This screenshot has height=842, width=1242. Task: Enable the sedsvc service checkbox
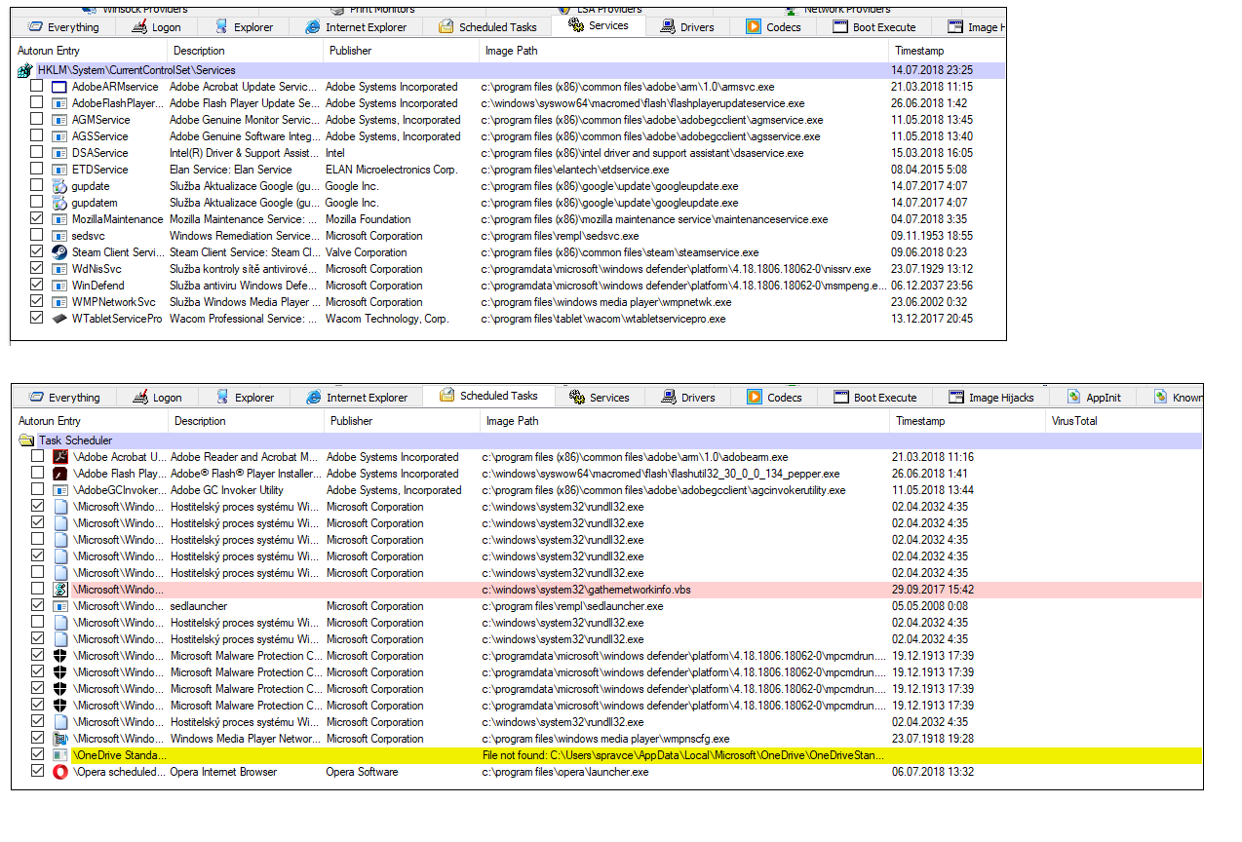click(36, 236)
